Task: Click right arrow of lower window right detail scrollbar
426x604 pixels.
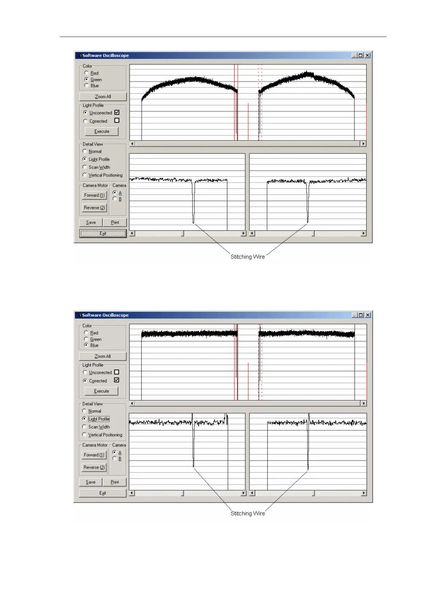Action: coord(364,493)
